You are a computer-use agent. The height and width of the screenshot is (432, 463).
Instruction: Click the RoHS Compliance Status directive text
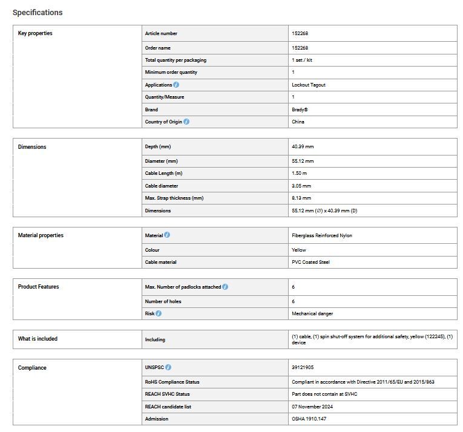coord(363,382)
